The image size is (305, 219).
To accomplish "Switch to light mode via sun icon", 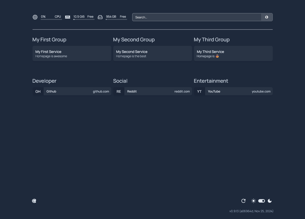I will (253, 201).
